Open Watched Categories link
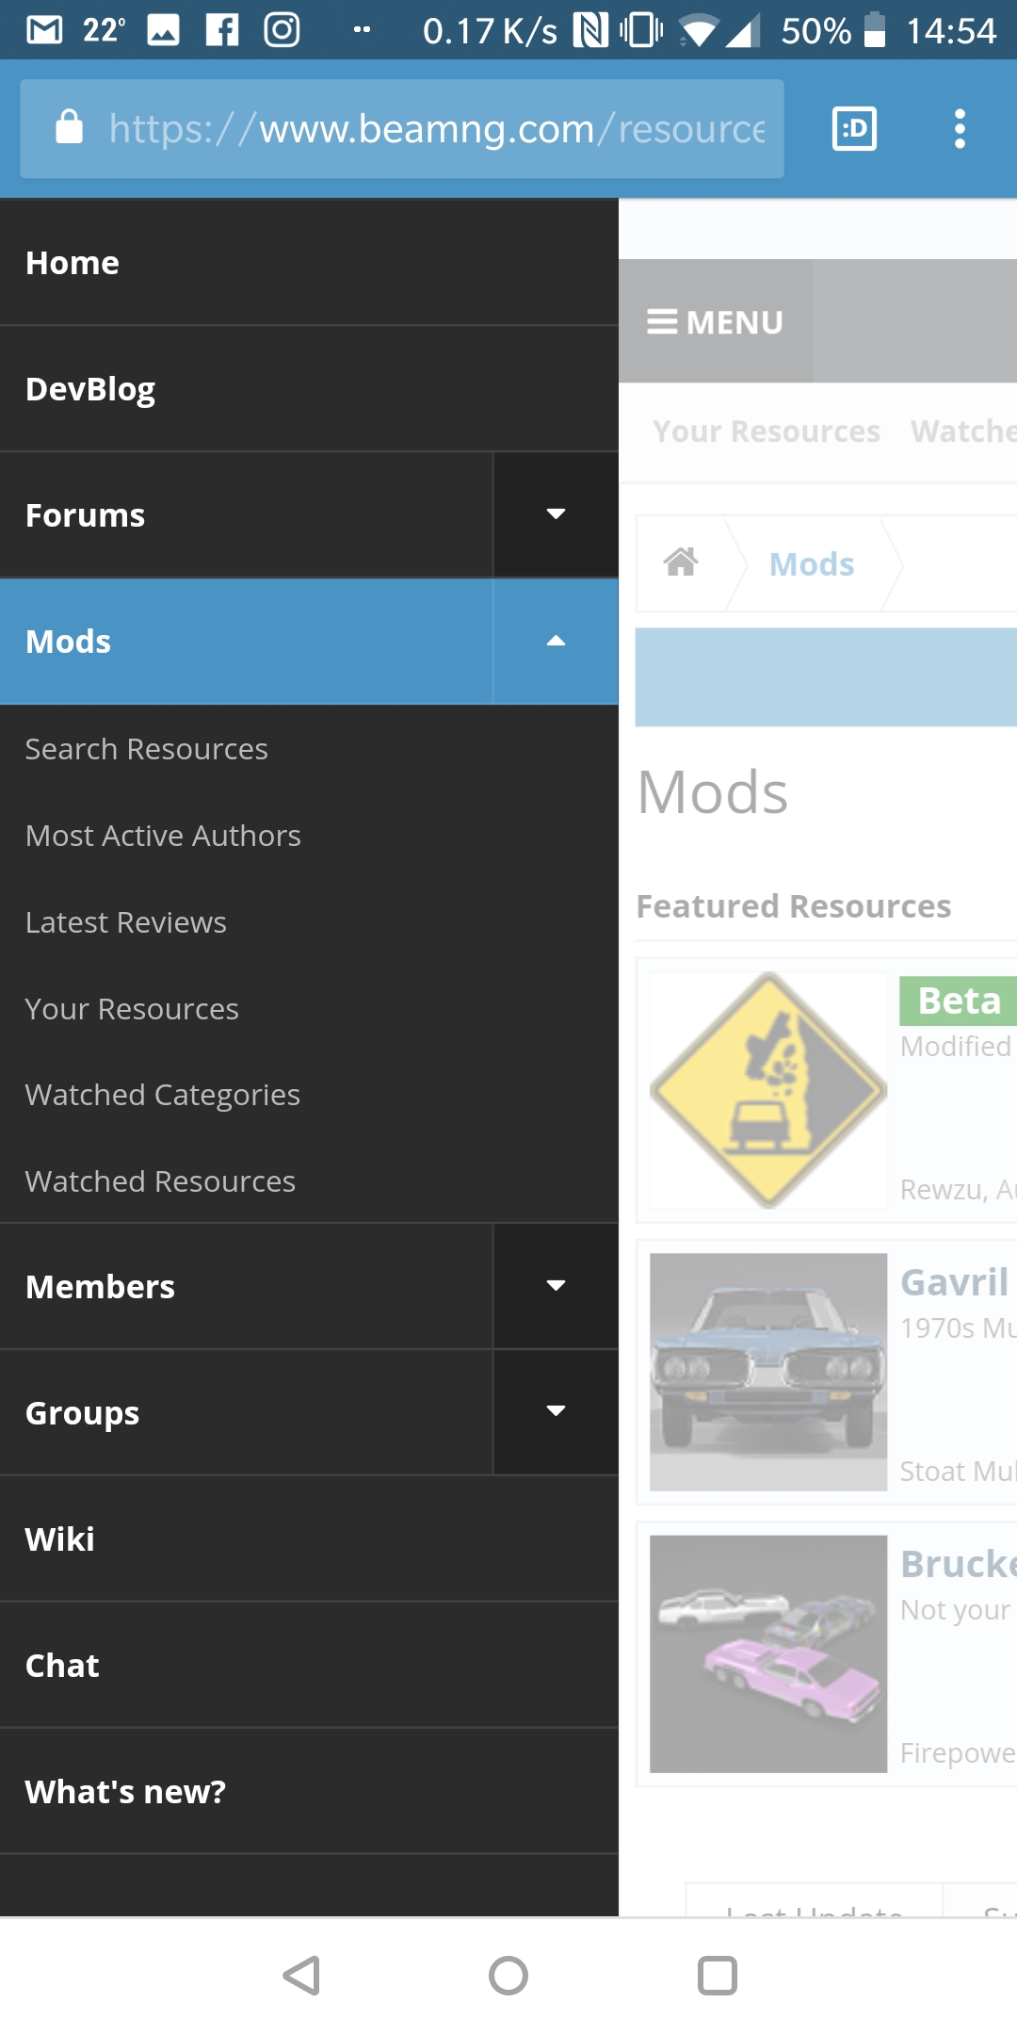 point(163,1095)
